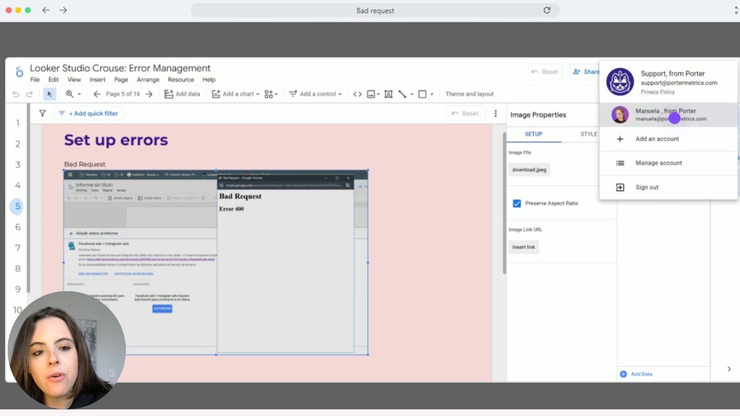
Task: Switch to the STYLE tab
Action: 589,134
